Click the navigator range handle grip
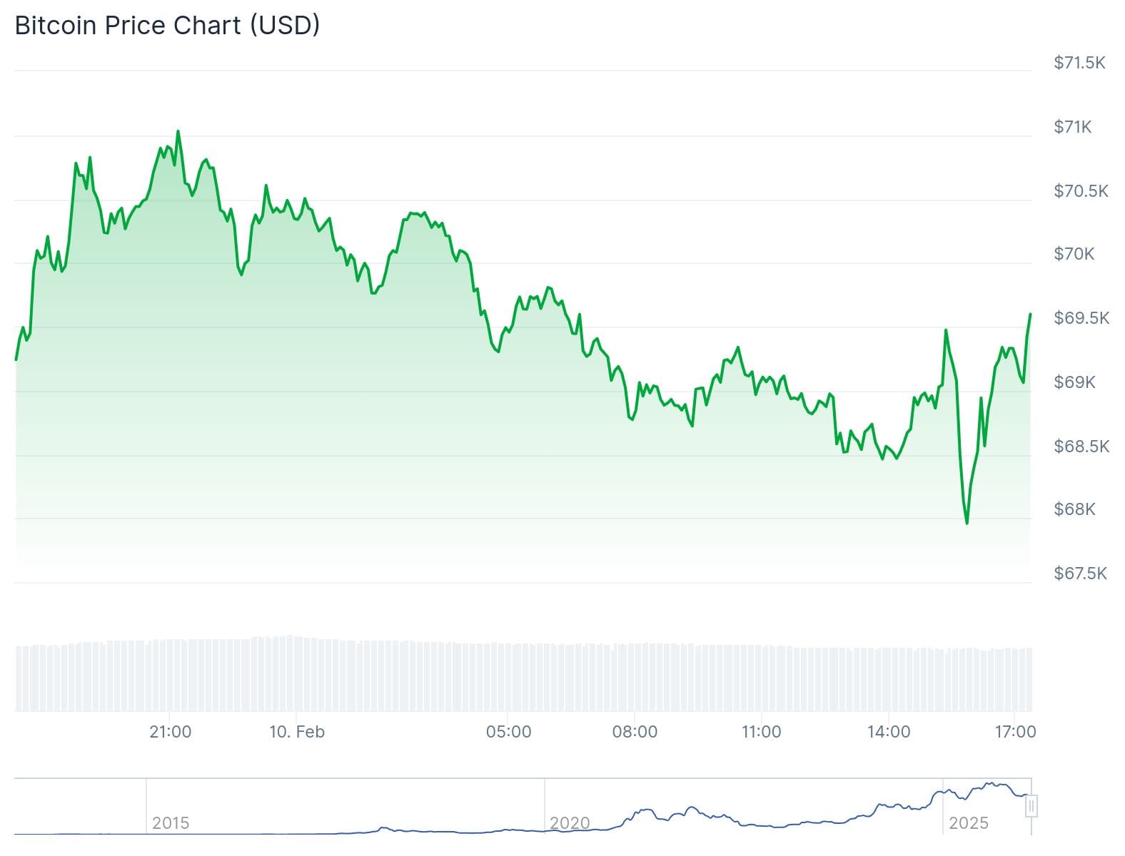 tap(1031, 806)
